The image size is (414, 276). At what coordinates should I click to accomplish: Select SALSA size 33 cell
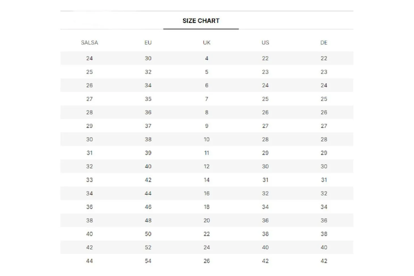point(90,180)
